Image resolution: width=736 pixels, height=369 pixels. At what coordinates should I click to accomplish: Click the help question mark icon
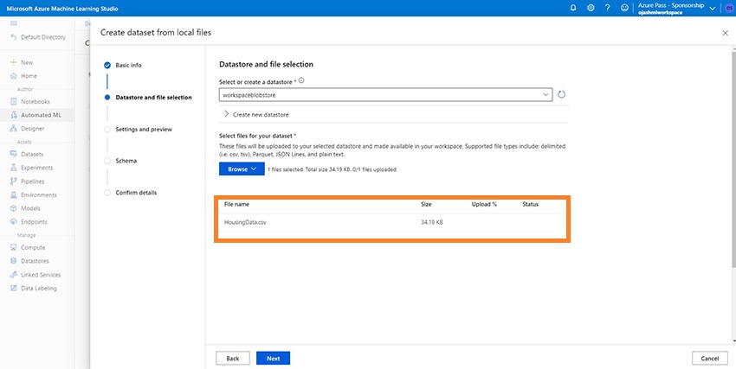[x=608, y=8]
